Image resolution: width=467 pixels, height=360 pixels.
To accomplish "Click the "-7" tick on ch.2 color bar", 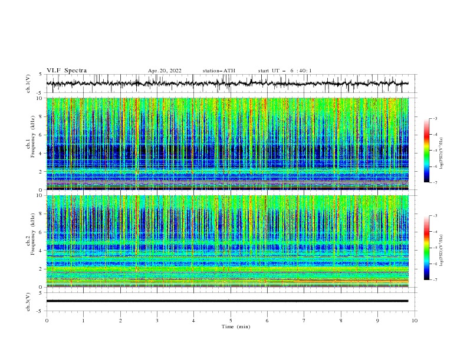I will 435,279.
